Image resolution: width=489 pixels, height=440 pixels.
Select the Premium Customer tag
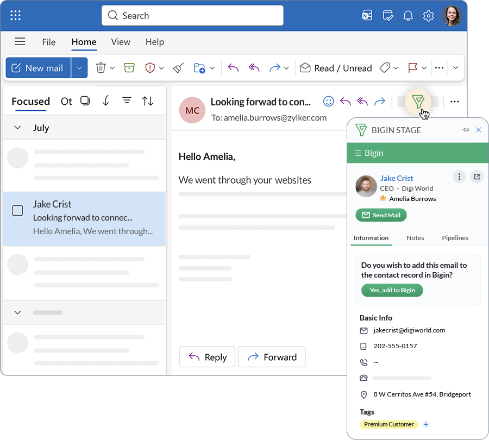pos(388,424)
